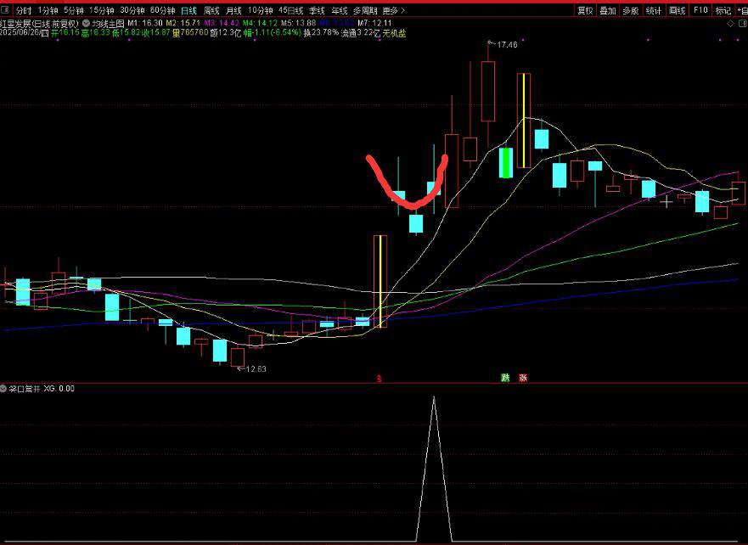Click the red hand-drawn curve annotation
The width and height of the screenshot is (748, 545).
coord(411,204)
